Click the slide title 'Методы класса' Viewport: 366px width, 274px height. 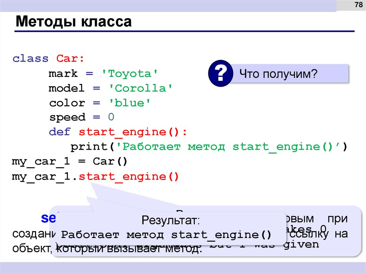[74, 21]
